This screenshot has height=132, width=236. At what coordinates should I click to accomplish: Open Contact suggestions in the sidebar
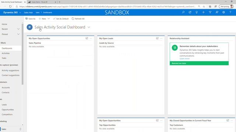11,75
